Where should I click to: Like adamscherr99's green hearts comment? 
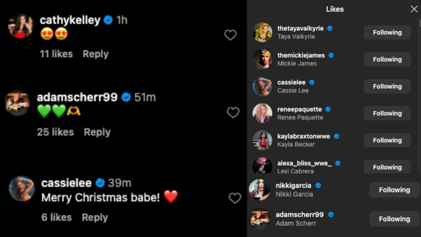233,112
